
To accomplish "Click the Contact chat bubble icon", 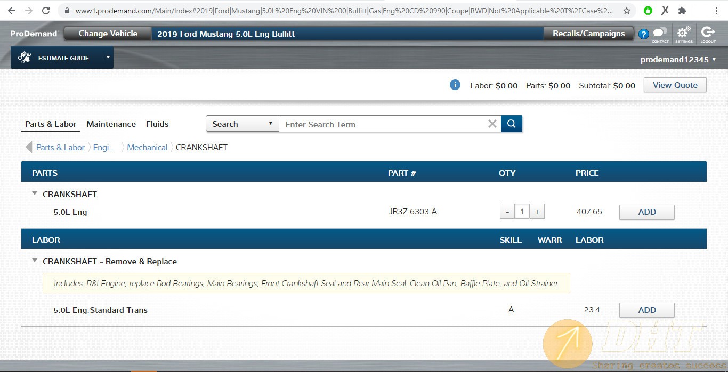I will point(660,33).
